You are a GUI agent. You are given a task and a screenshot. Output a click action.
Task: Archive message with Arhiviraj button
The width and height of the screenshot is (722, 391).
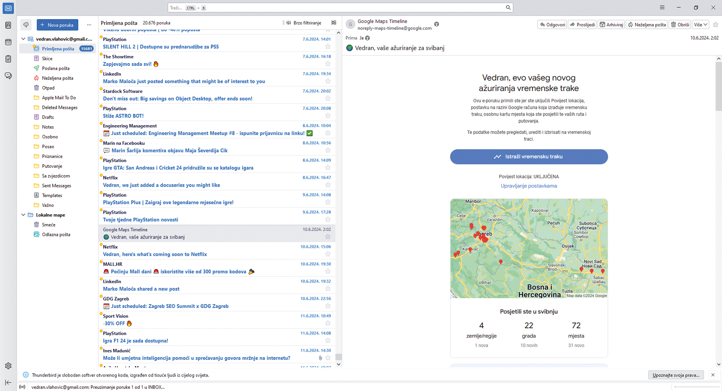(x=611, y=25)
